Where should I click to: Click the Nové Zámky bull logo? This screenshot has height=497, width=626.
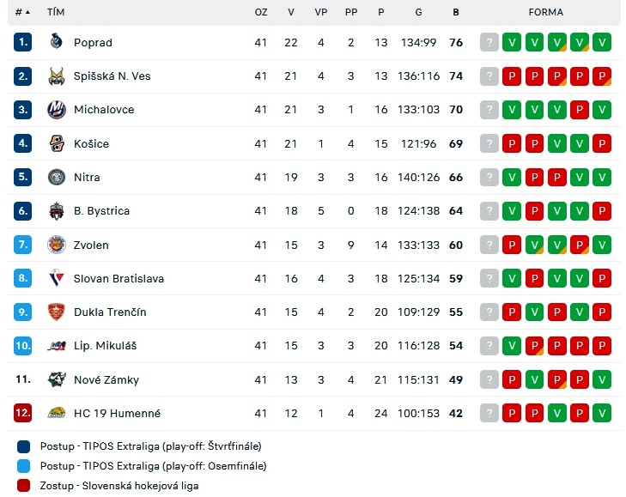pos(57,379)
